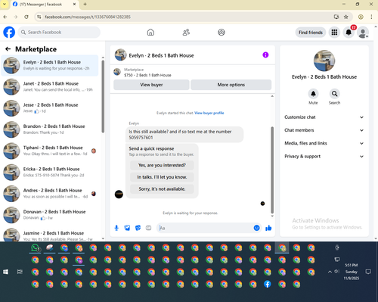This screenshot has height=302, width=378.
Task: Open the emoji picker in message box
Action: [256, 228]
